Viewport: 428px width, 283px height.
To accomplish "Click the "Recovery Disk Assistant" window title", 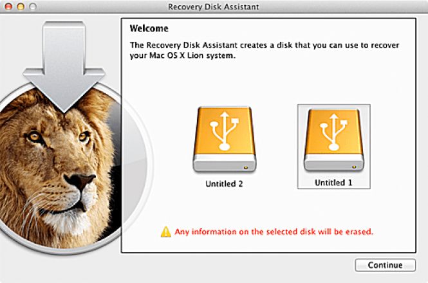I will [x=214, y=6].
